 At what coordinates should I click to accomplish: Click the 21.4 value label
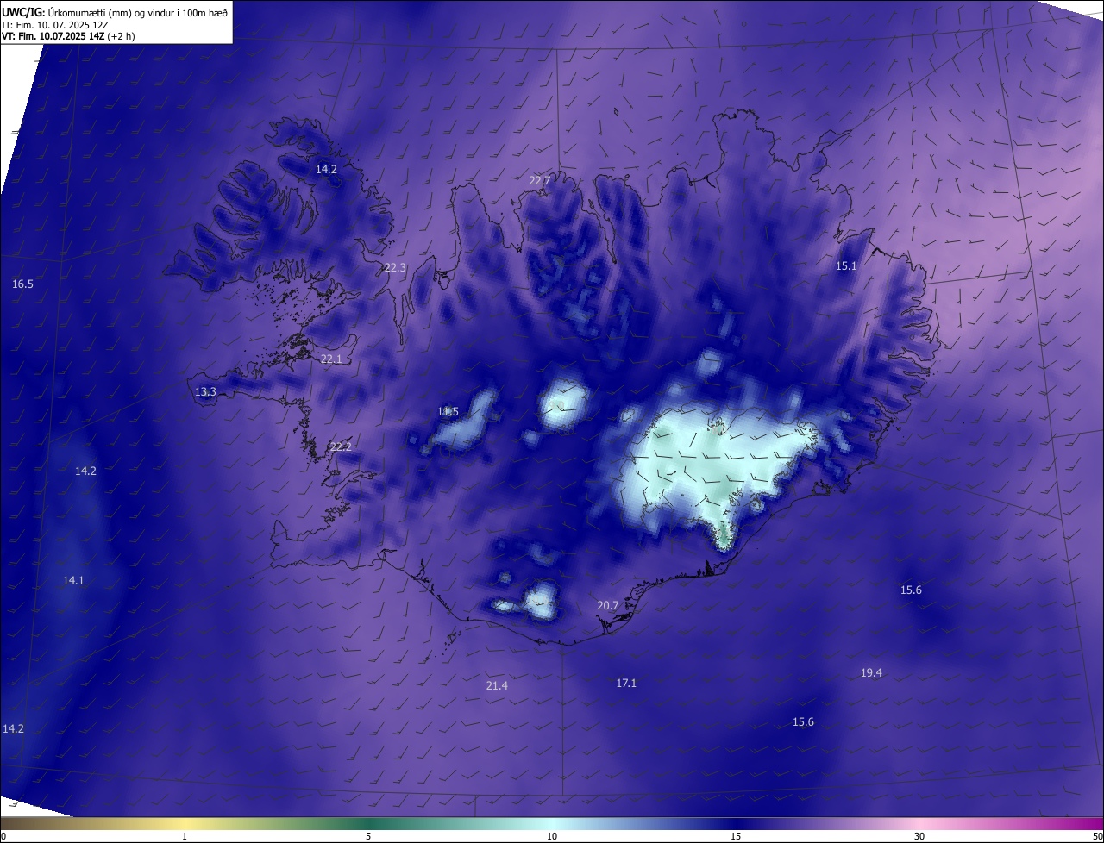pyautogui.click(x=497, y=685)
